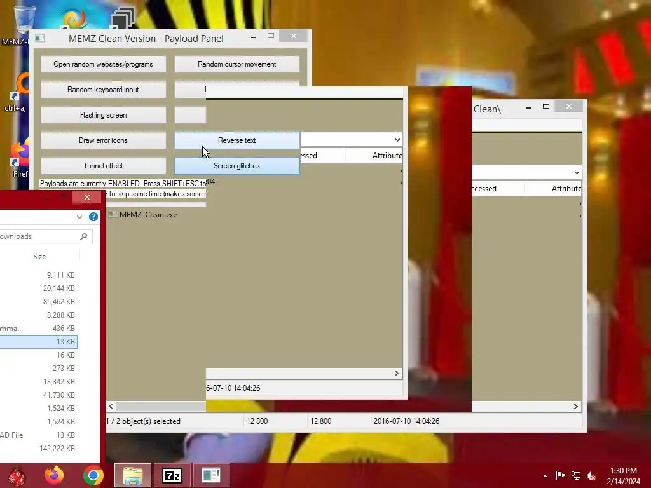Sort Explorer files by Size column
This screenshot has width=651, height=488.
(39, 257)
